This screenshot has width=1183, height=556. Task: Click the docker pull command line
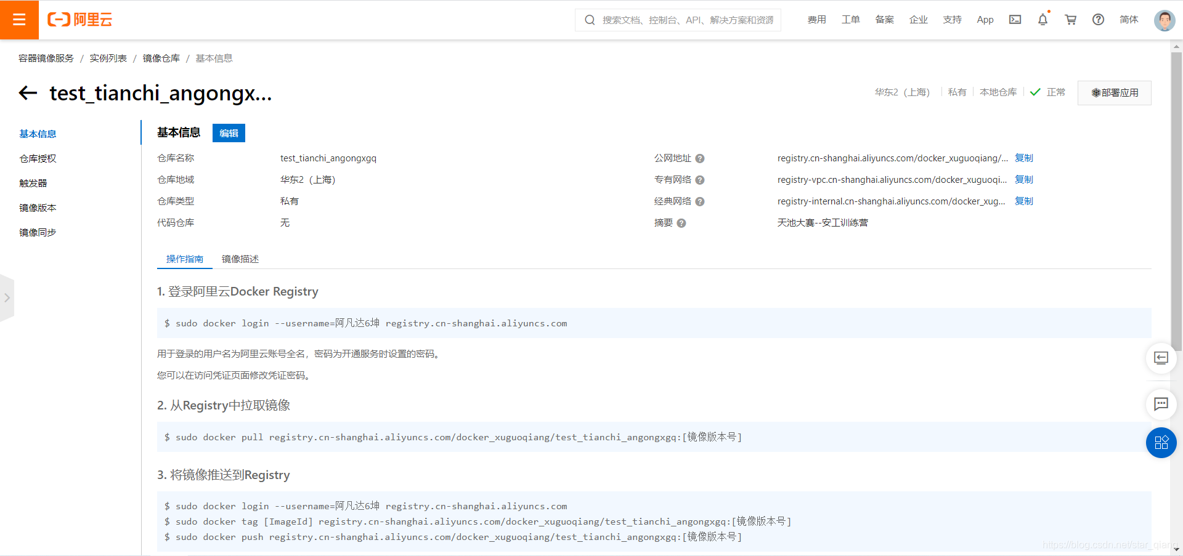[x=453, y=437]
